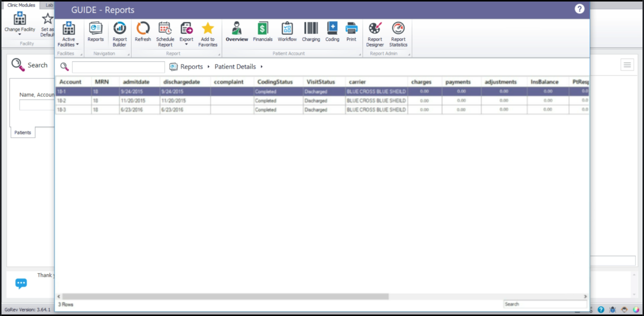Viewport: 644px width, 316px height.
Task: Click the blue help icon in status bar
Action: click(x=601, y=310)
